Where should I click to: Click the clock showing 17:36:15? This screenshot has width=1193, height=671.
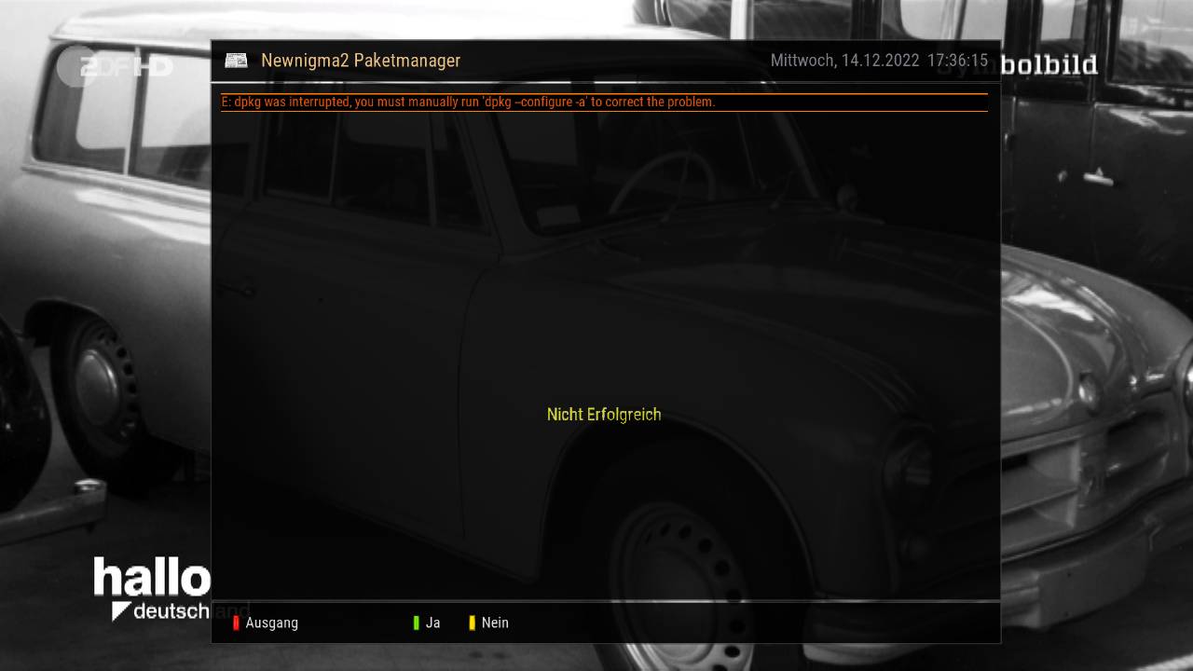[957, 61]
